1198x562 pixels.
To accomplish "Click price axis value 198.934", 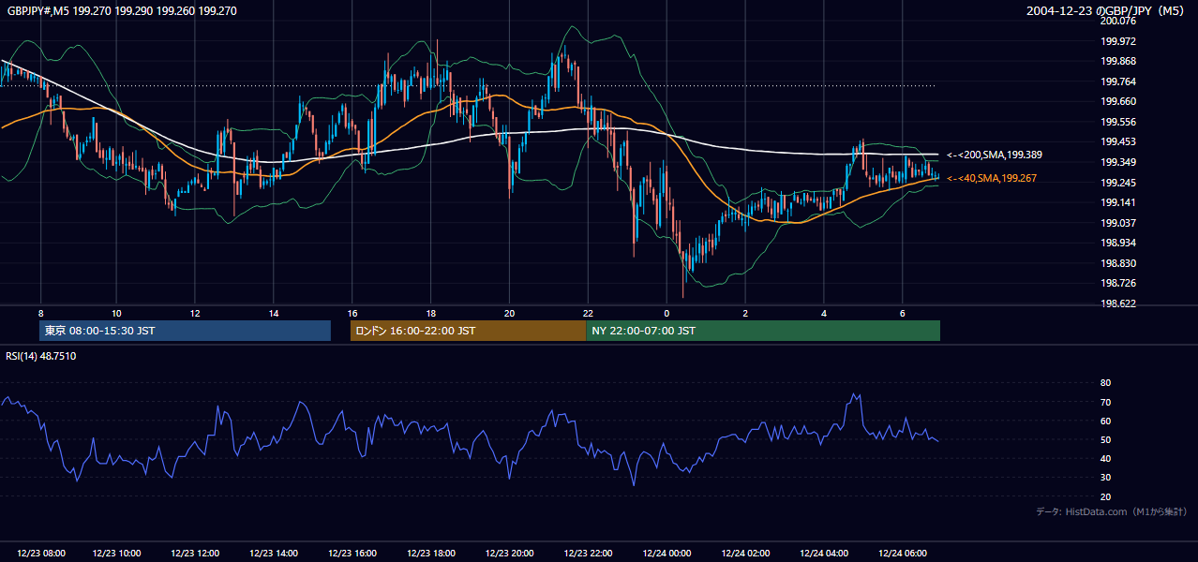I will tap(1118, 243).
